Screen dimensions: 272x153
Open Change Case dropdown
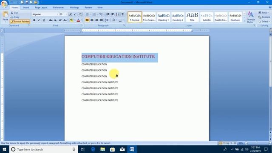[x=65, y=20]
